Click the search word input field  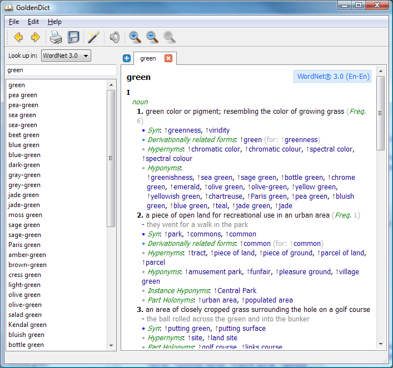click(x=61, y=70)
